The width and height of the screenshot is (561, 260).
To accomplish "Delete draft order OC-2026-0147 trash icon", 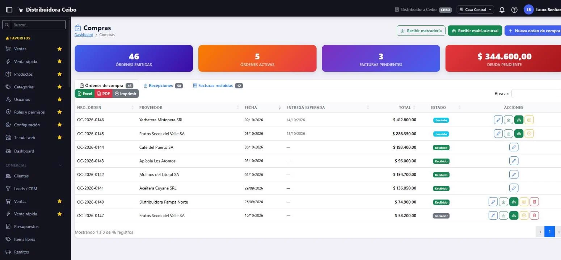I will pyautogui.click(x=534, y=215).
